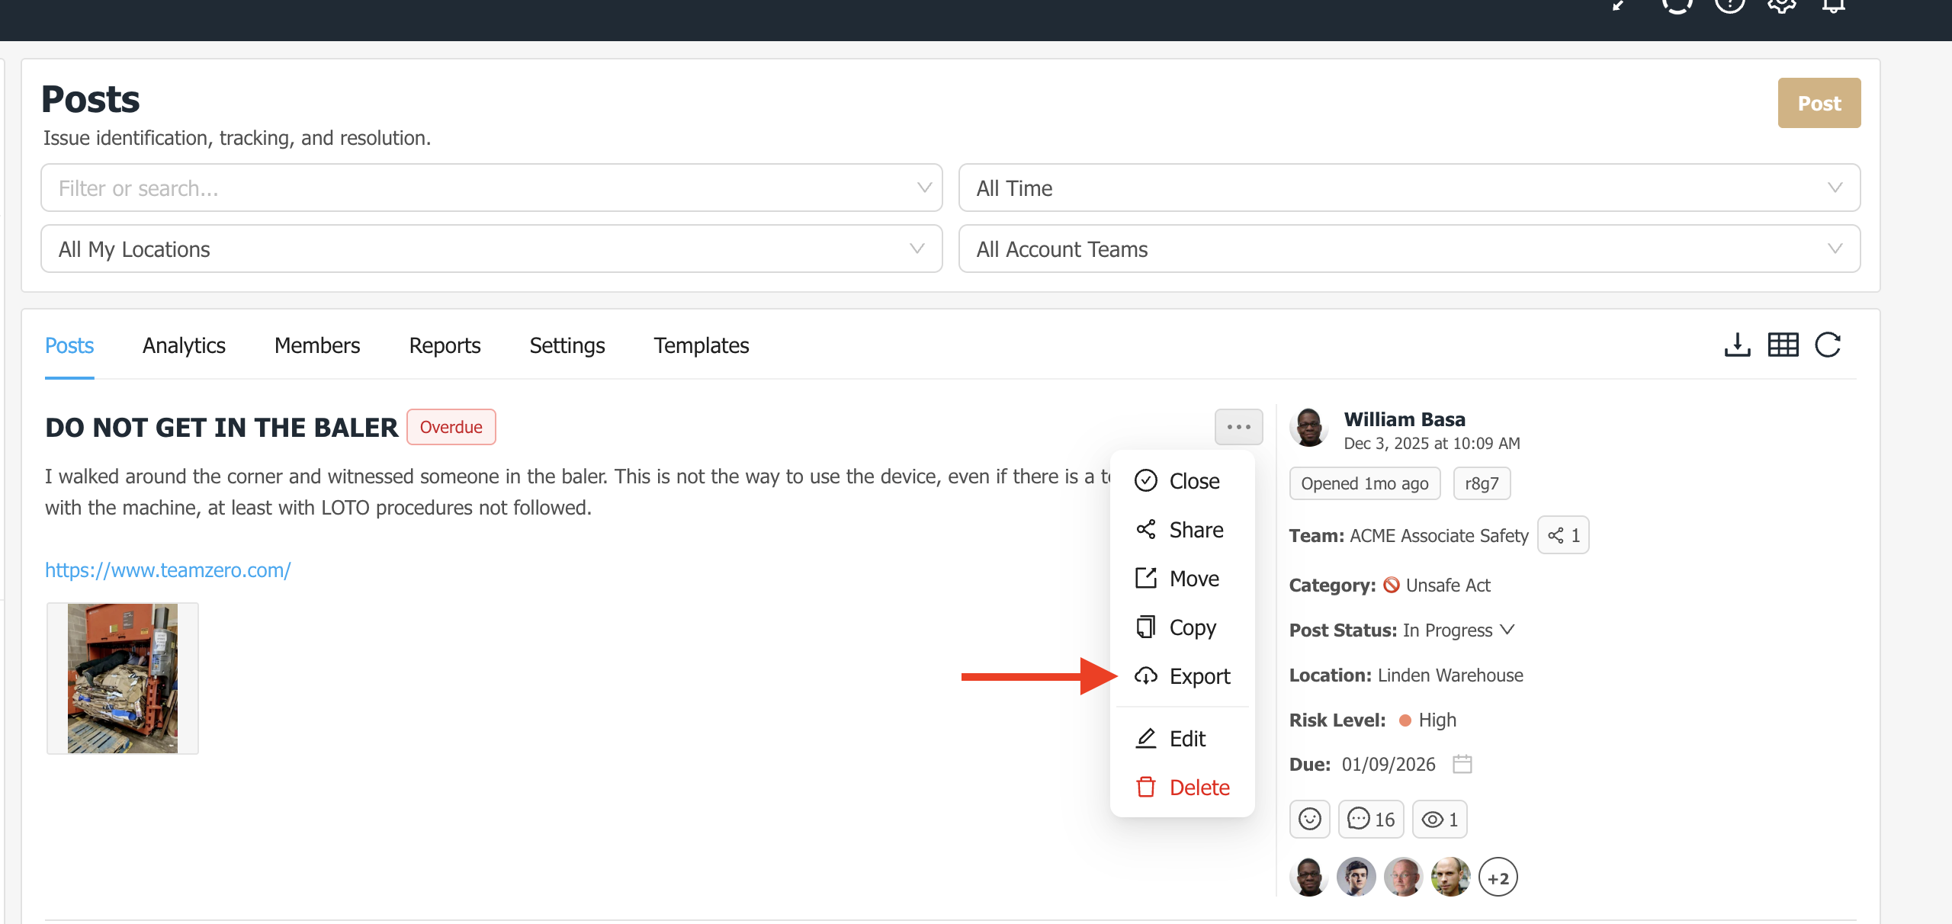Viewport: 1952px width, 924px height.
Task: Switch to table grid view icon
Action: point(1783,345)
